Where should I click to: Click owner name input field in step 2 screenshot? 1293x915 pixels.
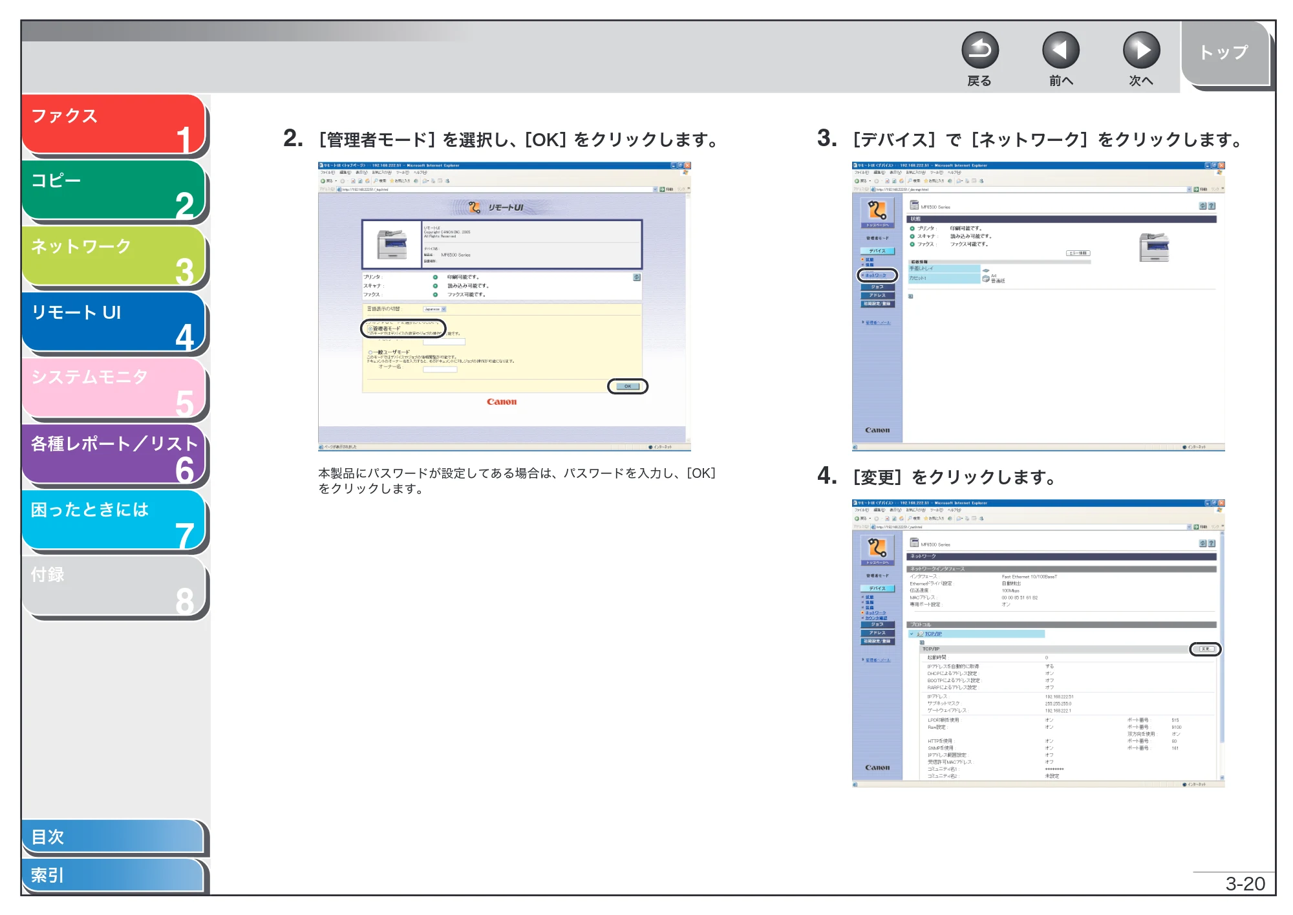(440, 370)
